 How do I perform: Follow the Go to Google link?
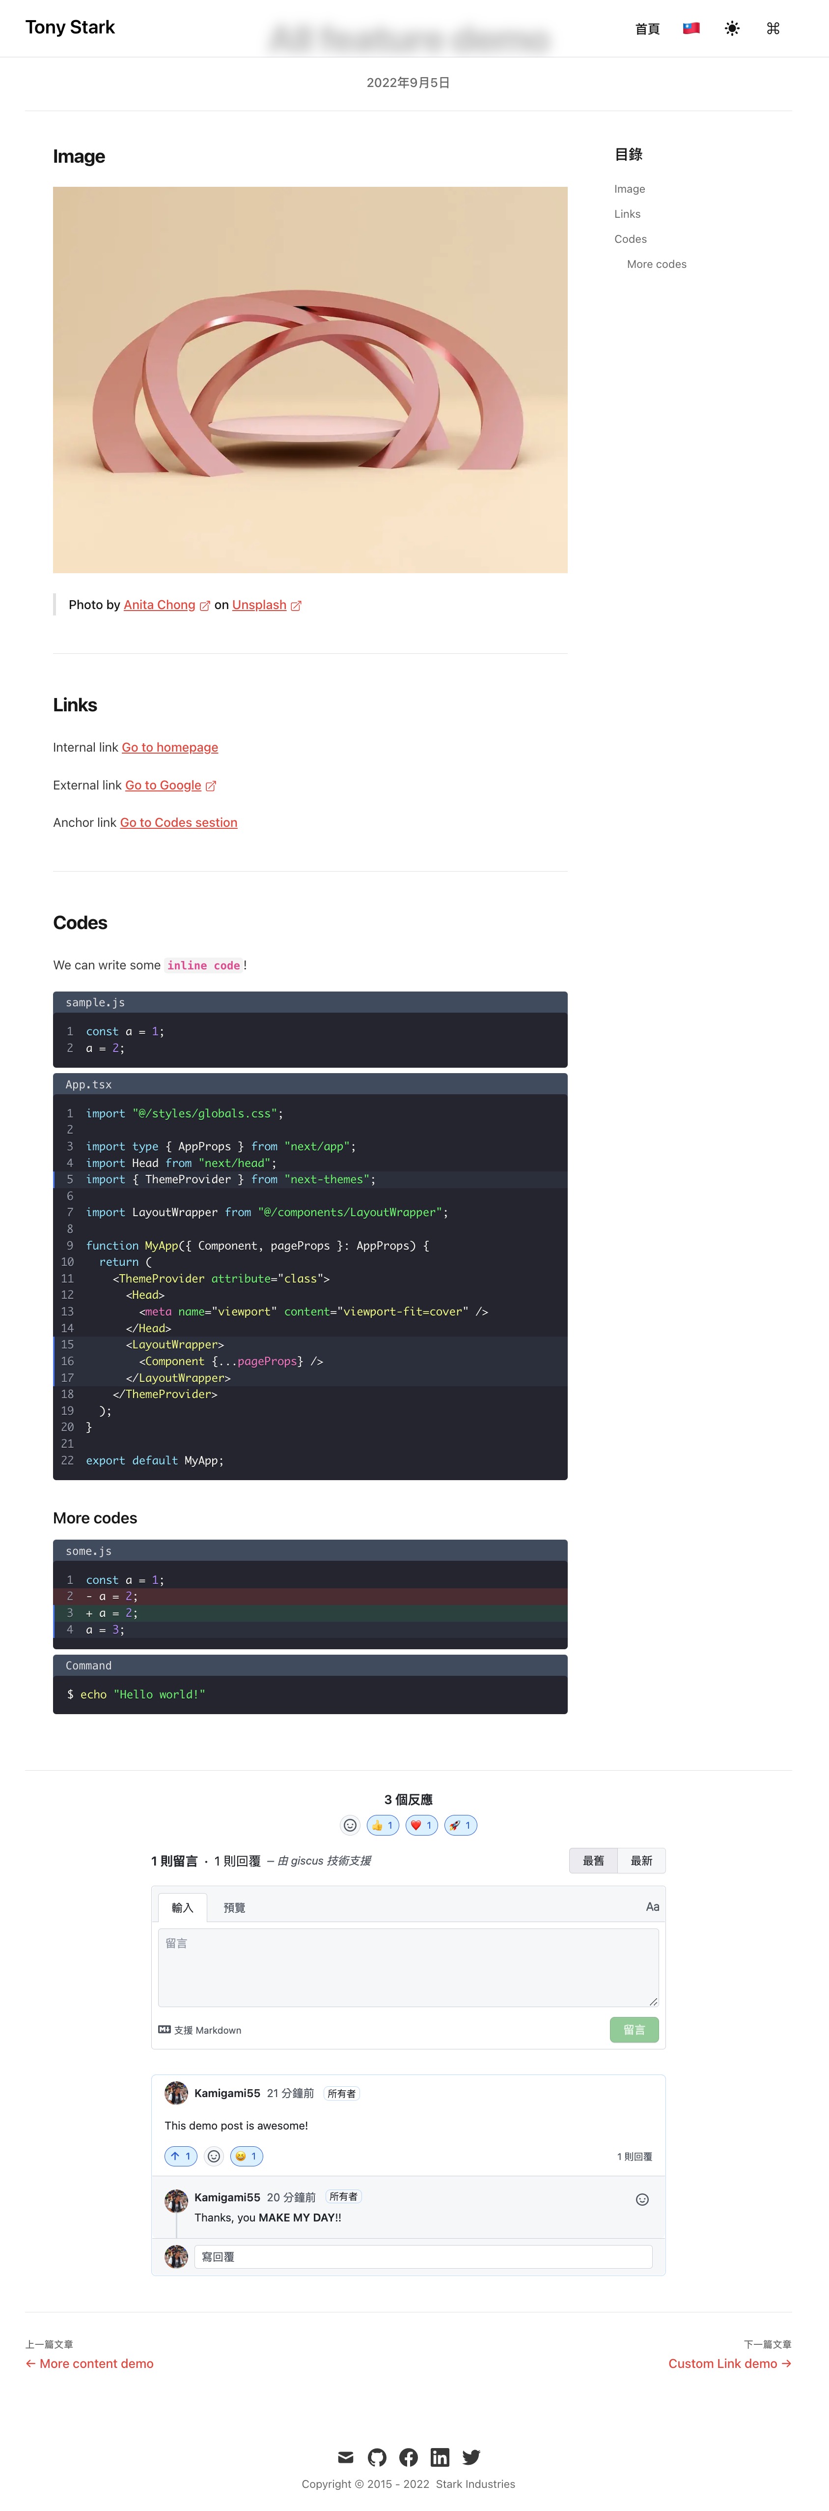pos(163,786)
